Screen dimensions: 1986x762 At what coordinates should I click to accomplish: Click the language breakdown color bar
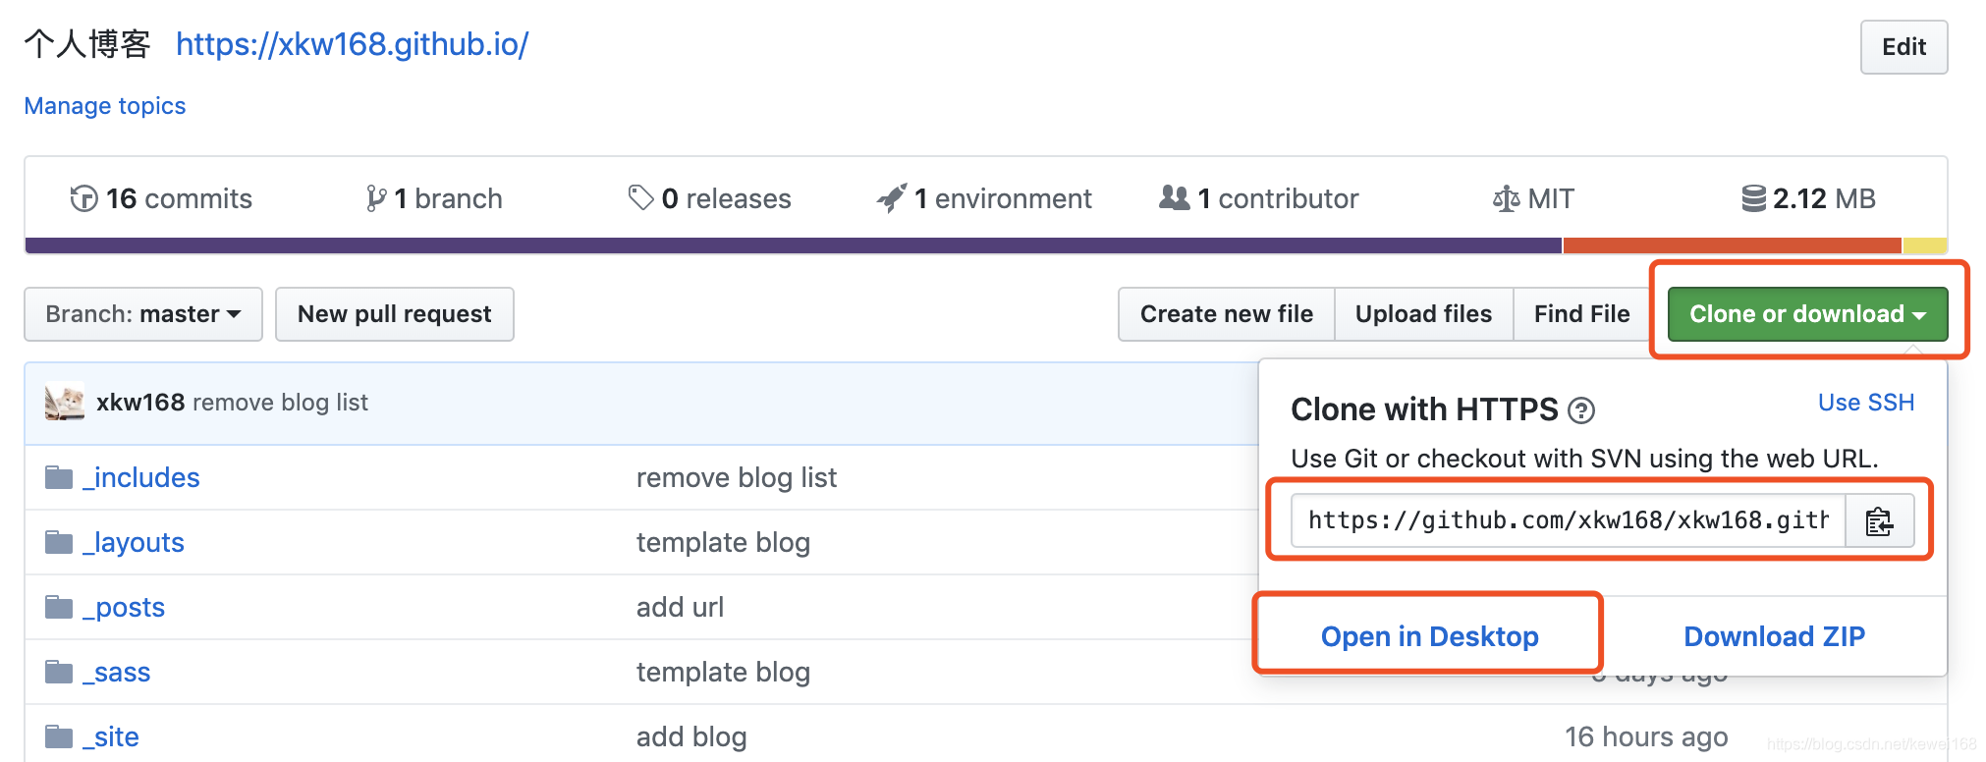[986, 245]
